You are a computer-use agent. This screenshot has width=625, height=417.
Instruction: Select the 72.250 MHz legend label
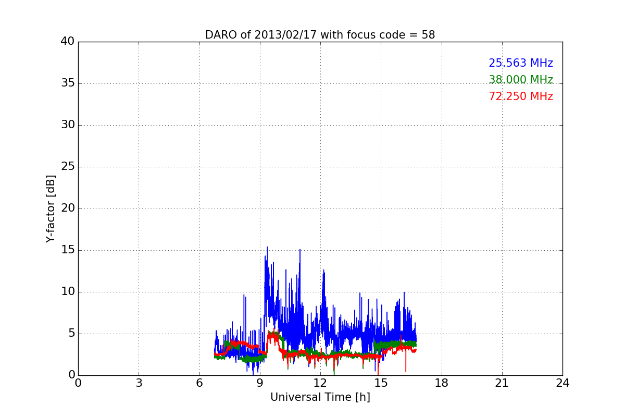tap(521, 96)
